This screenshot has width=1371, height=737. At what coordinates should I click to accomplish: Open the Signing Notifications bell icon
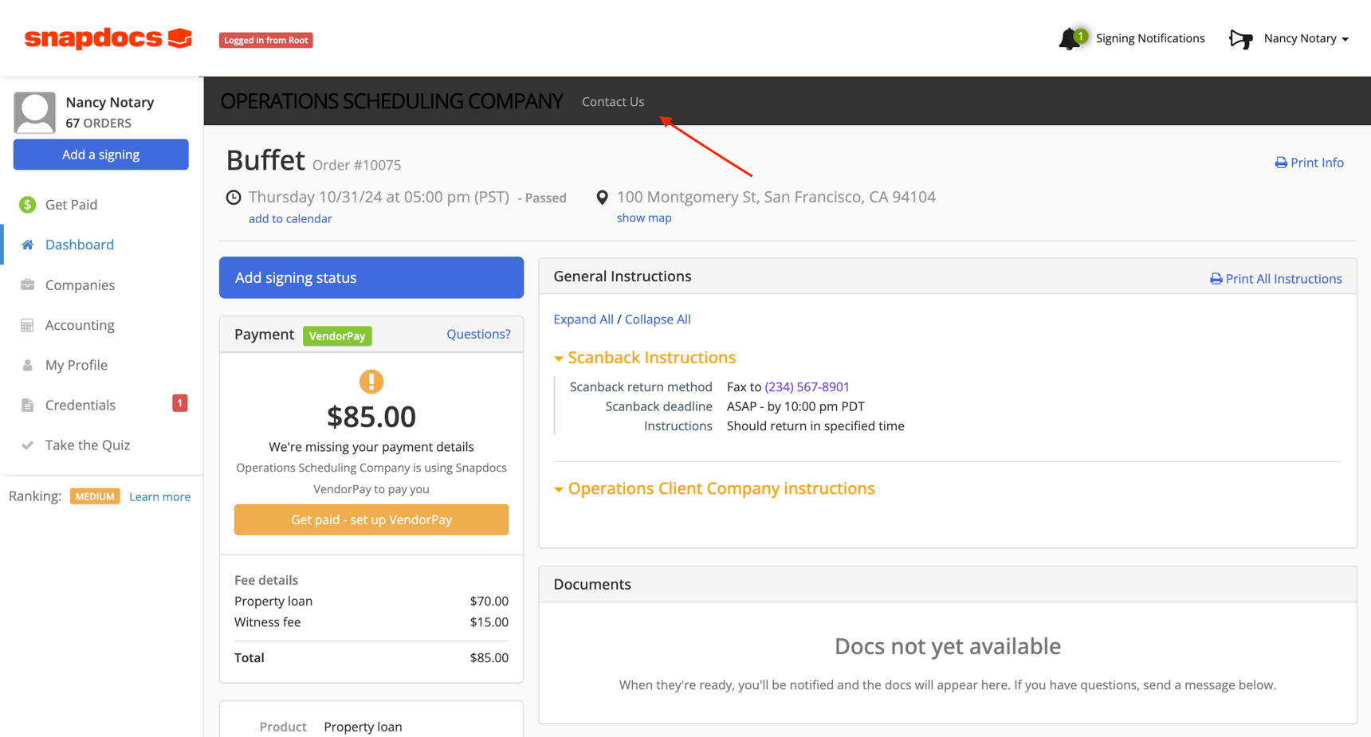coord(1071,38)
